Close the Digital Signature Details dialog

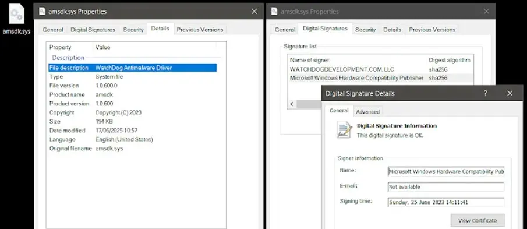(x=510, y=93)
